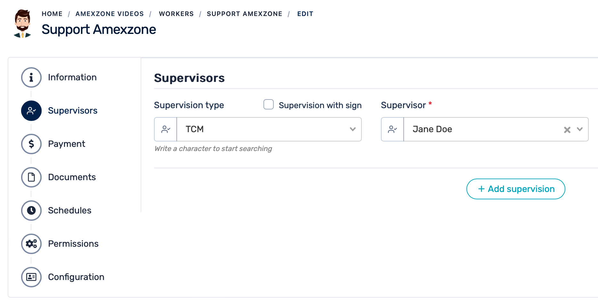Go to the Documents file icon
Image resolution: width=598 pixels, height=304 pixels.
(x=31, y=177)
